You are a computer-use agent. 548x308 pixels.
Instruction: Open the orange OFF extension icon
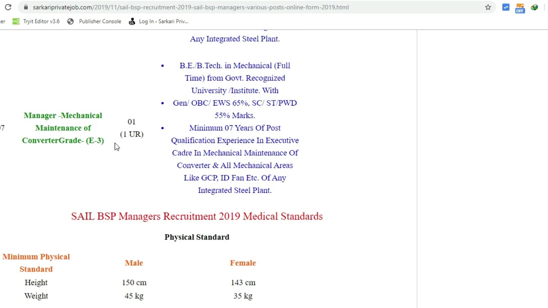(520, 8)
